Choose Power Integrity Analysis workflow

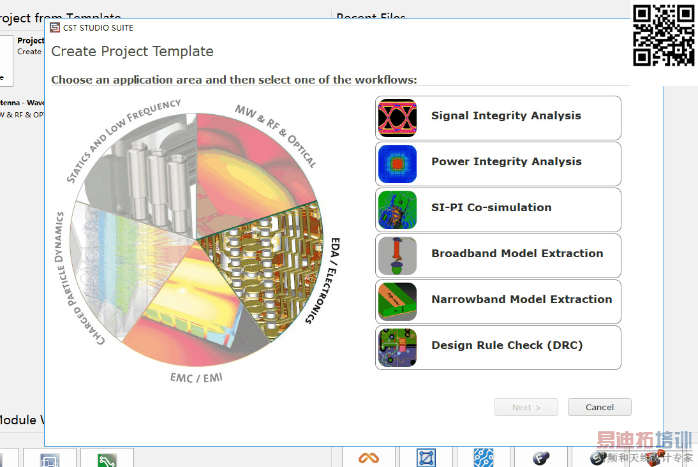pos(498,164)
